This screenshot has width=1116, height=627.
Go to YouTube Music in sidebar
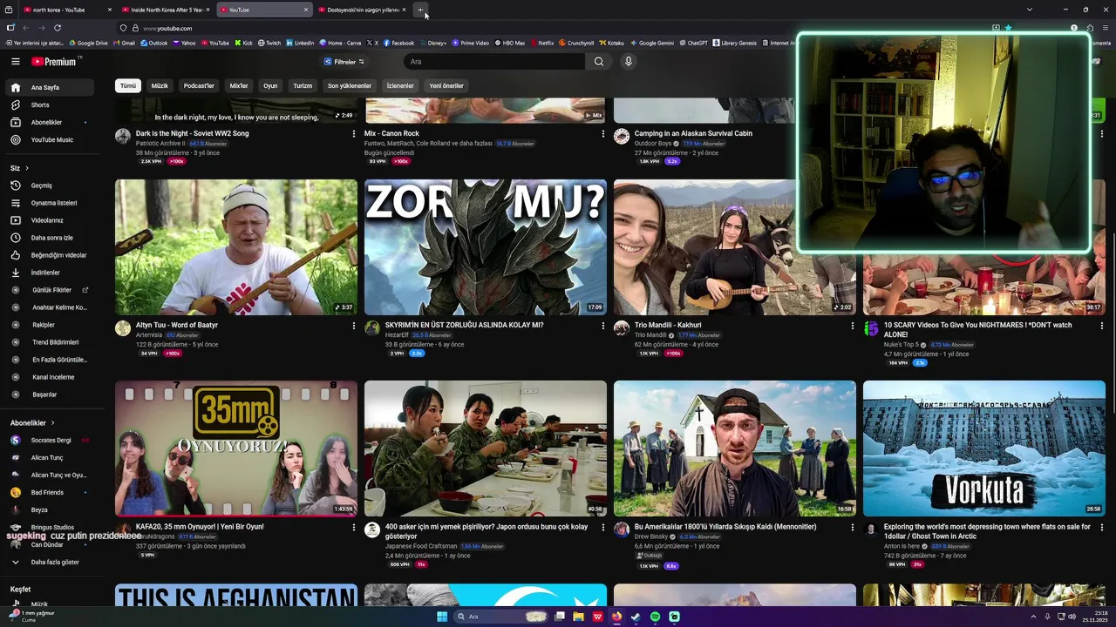[x=52, y=139]
